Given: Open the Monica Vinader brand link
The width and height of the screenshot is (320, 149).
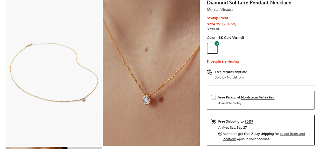Looking at the screenshot, I should coord(220,10).
